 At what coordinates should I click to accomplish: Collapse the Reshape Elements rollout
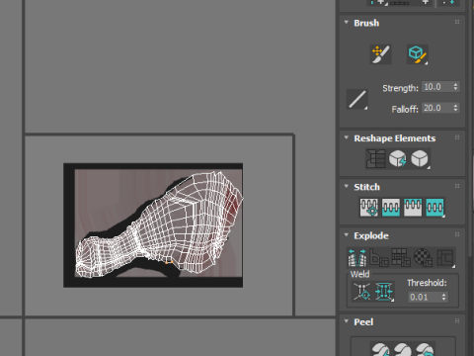click(347, 137)
